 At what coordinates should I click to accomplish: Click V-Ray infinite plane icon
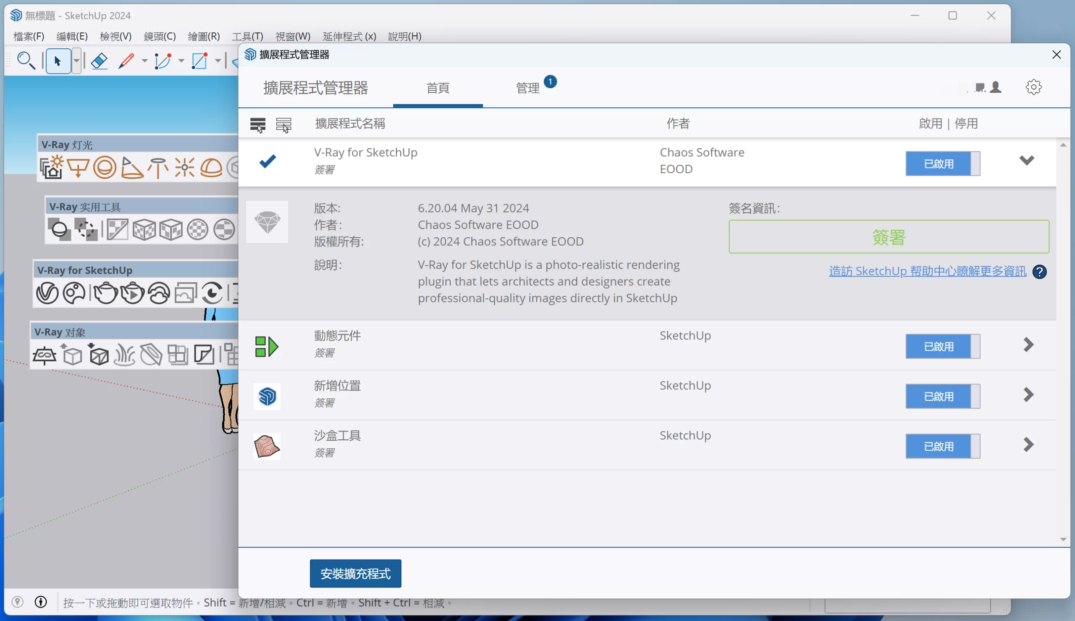(x=44, y=355)
